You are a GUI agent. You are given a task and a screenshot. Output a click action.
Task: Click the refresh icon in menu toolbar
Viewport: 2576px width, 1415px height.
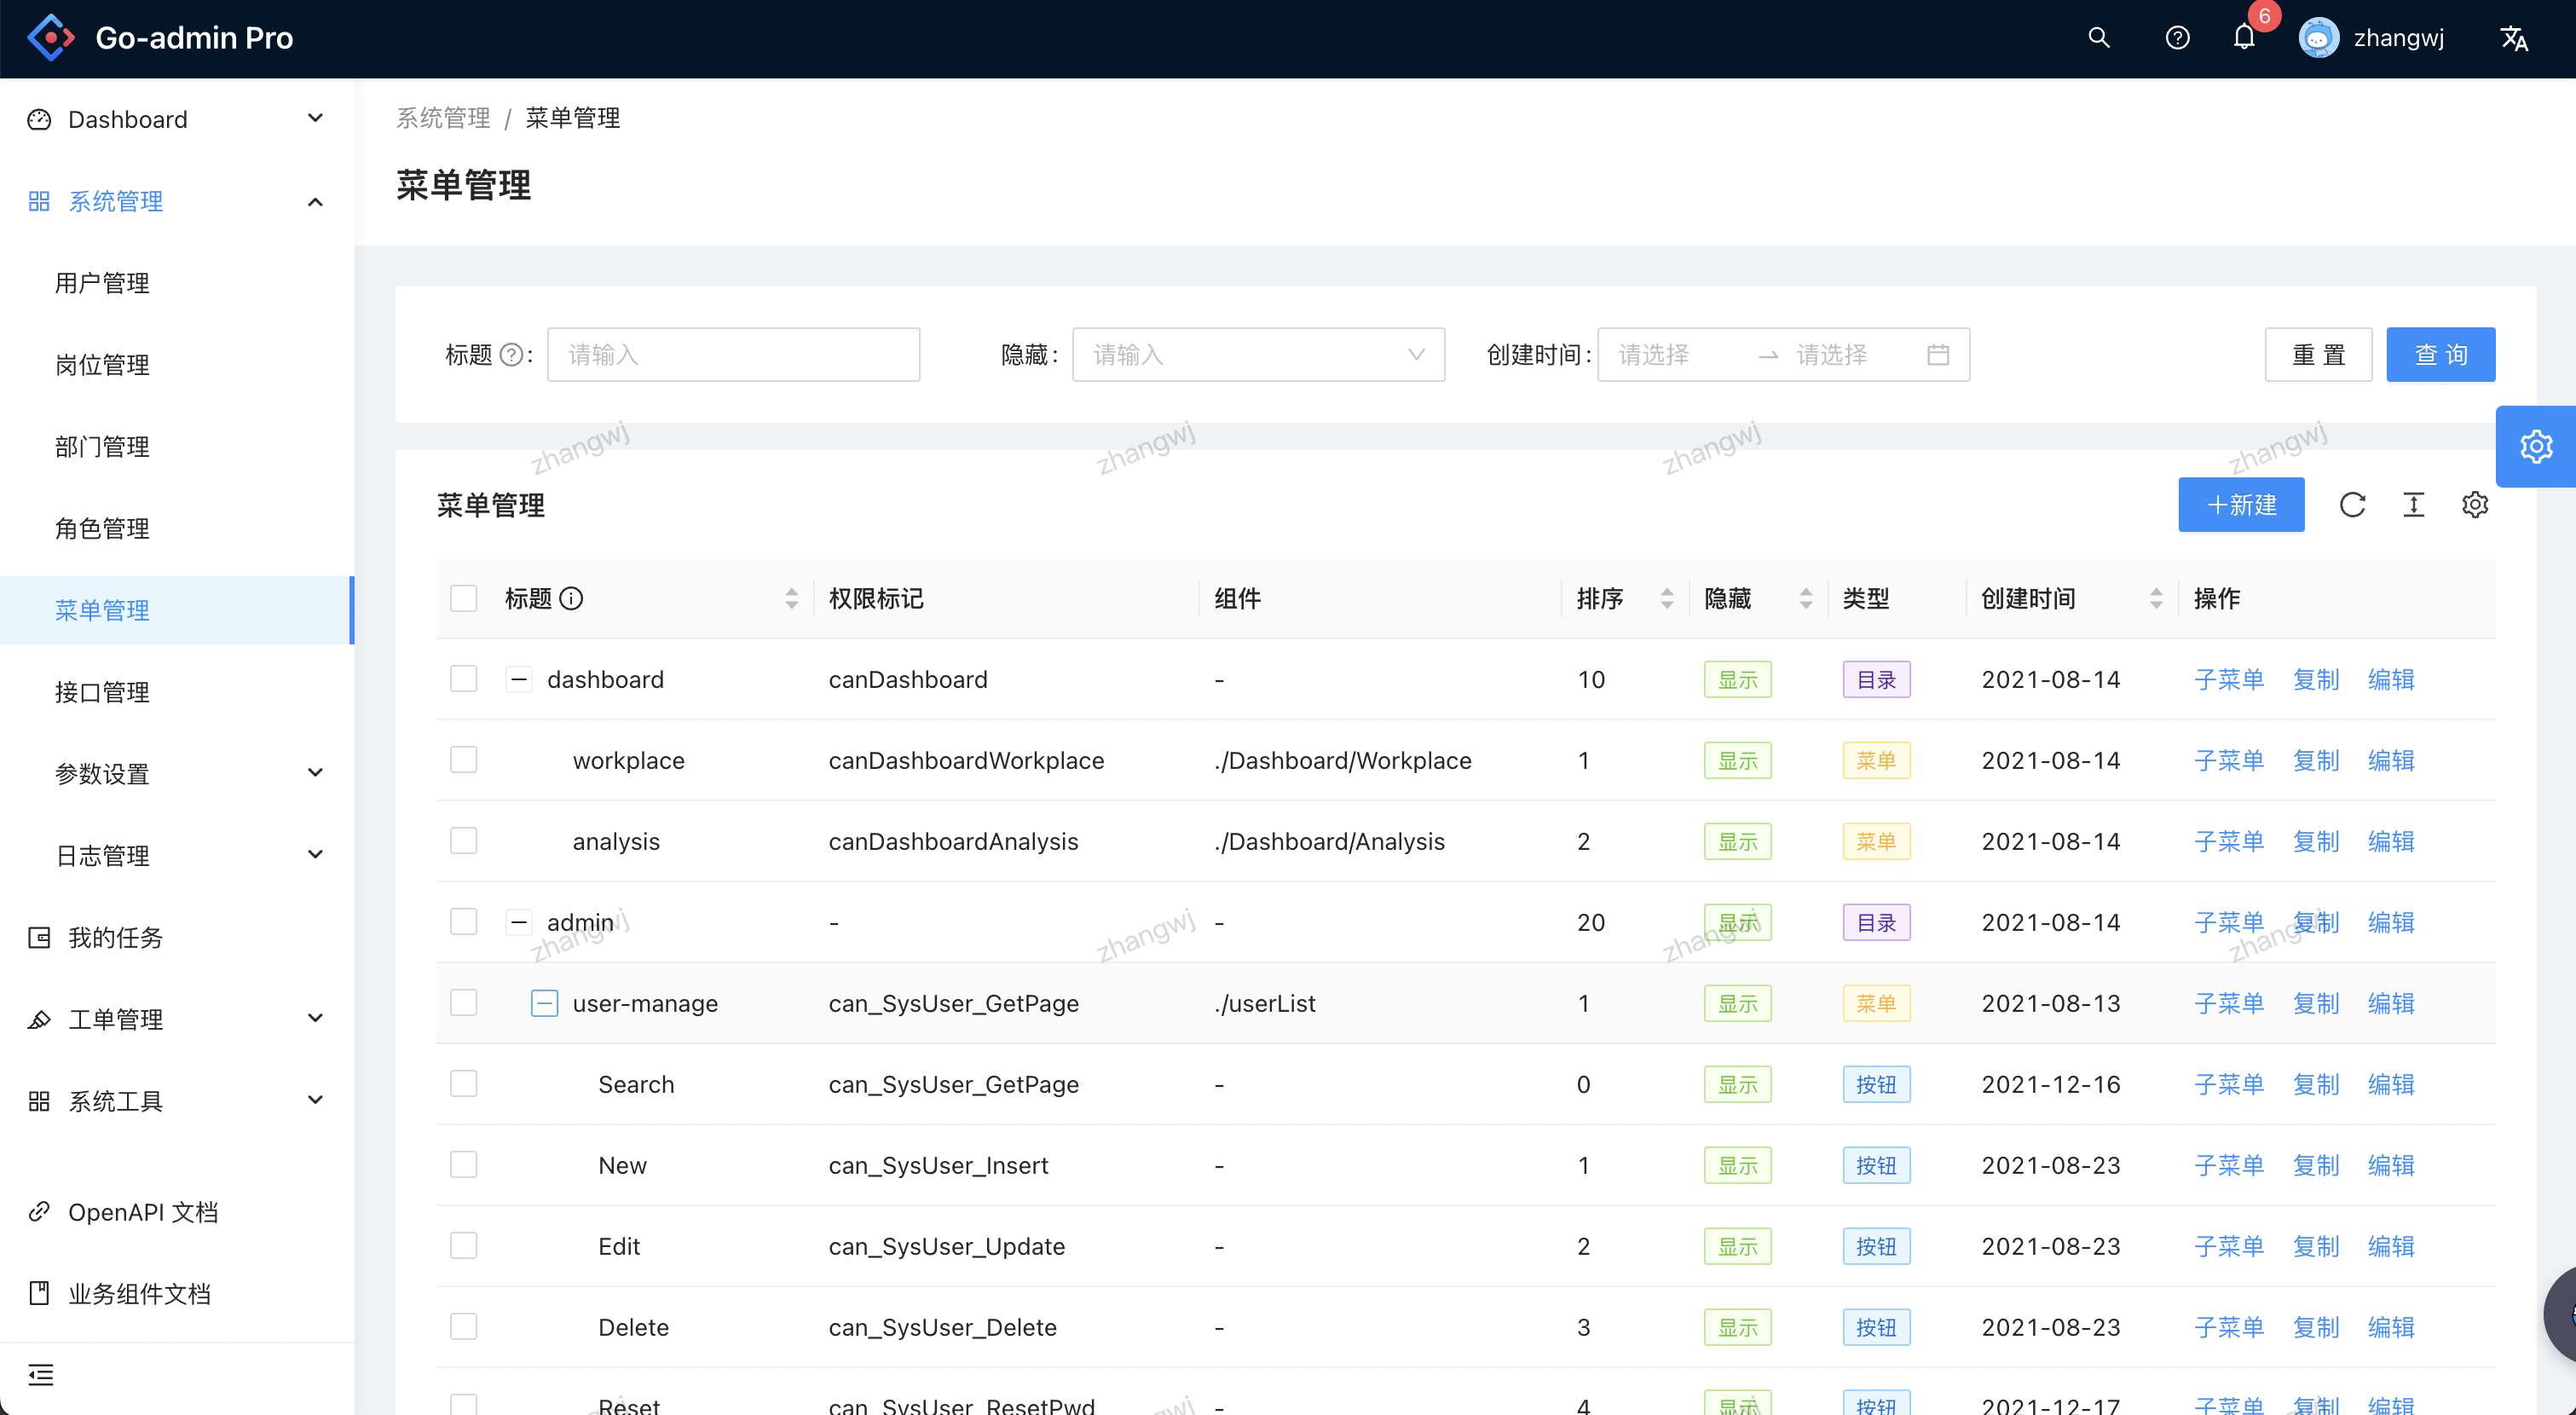[x=2351, y=507]
